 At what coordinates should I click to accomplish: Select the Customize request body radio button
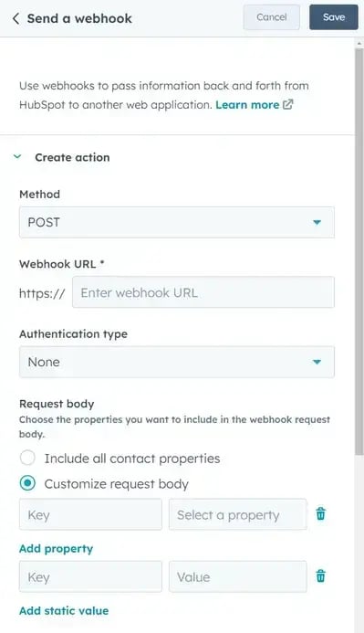(27, 483)
